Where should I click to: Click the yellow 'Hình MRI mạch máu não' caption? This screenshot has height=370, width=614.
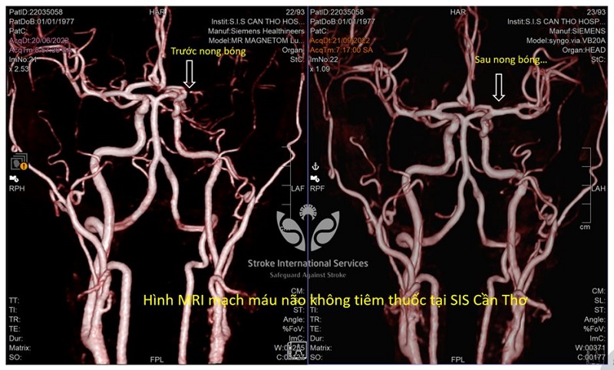pyautogui.click(x=338, y=301)
